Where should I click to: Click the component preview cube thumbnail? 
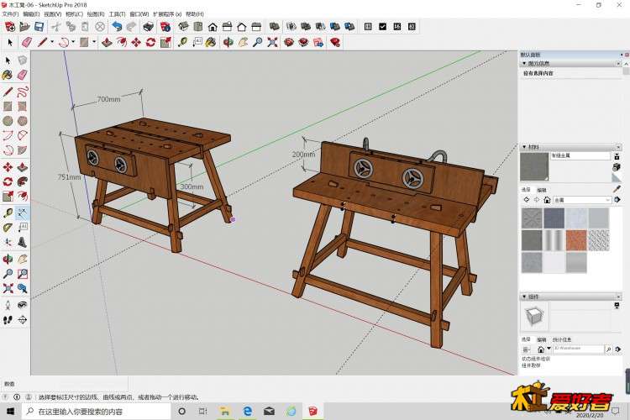[534, 316]
